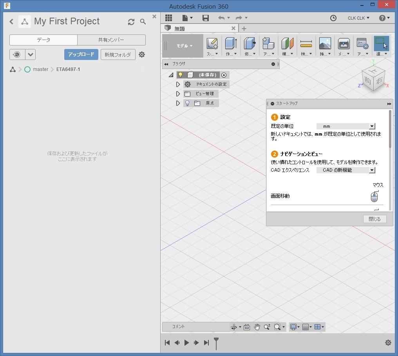
Task: Open the Grid and snaps dropdown
Action: (x=307, y=327)
